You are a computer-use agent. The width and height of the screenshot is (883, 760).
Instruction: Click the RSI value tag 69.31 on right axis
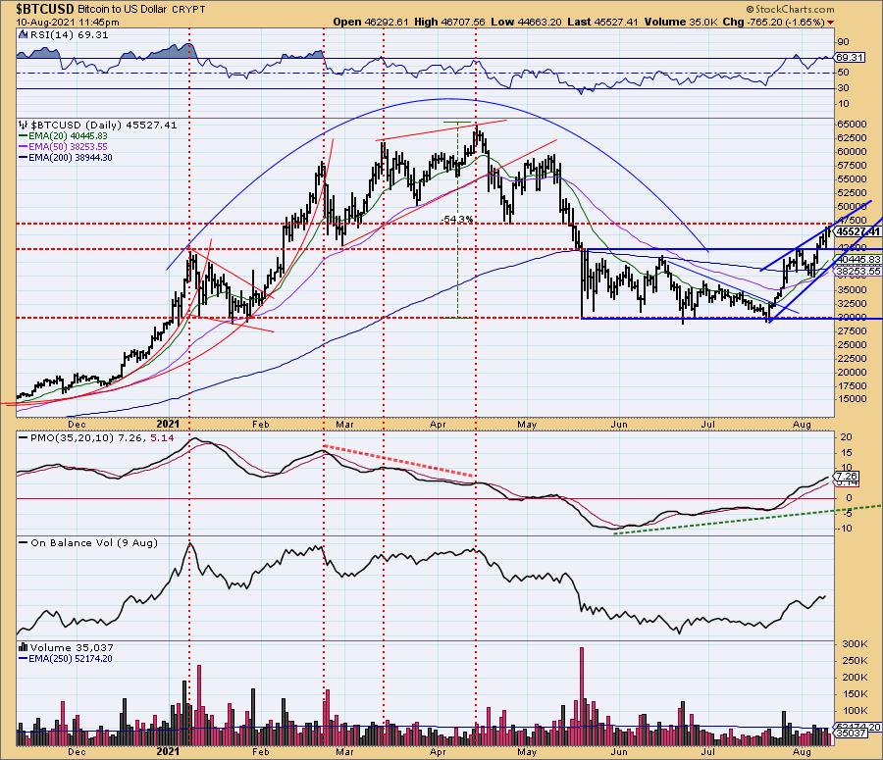click(851, 58)
